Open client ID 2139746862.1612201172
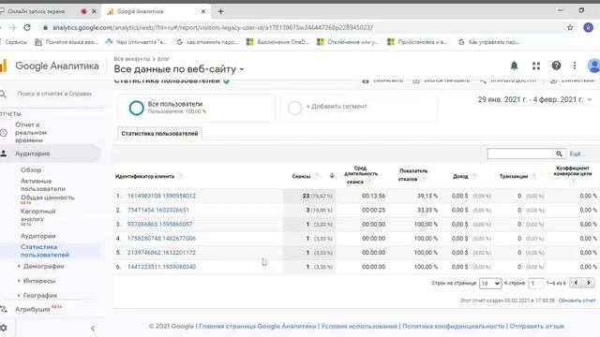This screenshot has width=600, height=337. pyautogui.click(x=161, y=252)
